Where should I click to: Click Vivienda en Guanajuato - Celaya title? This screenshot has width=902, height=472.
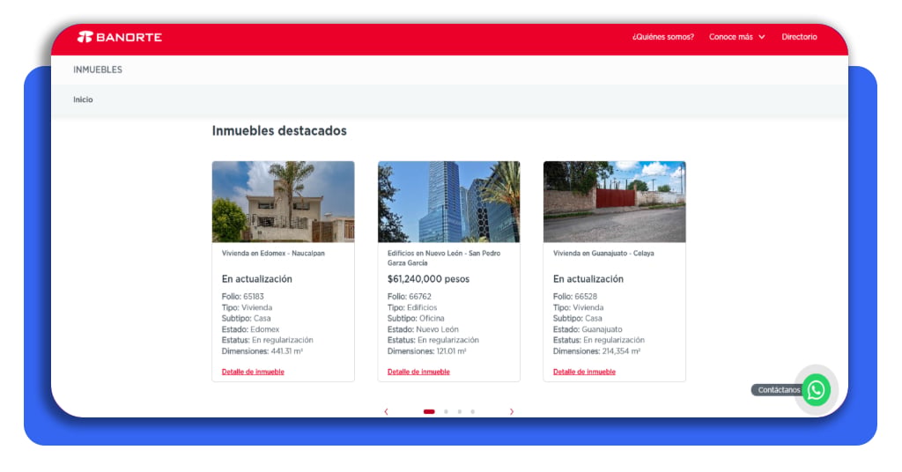(603, 253)
